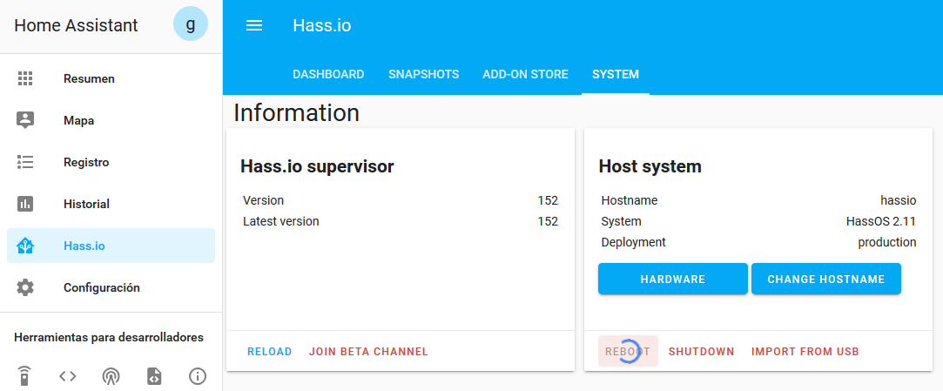Open the Events broadcast-antenna developer tool
The height and width of the screenshot is (391, 943).
pyautogui.click(x=111, y=376)
